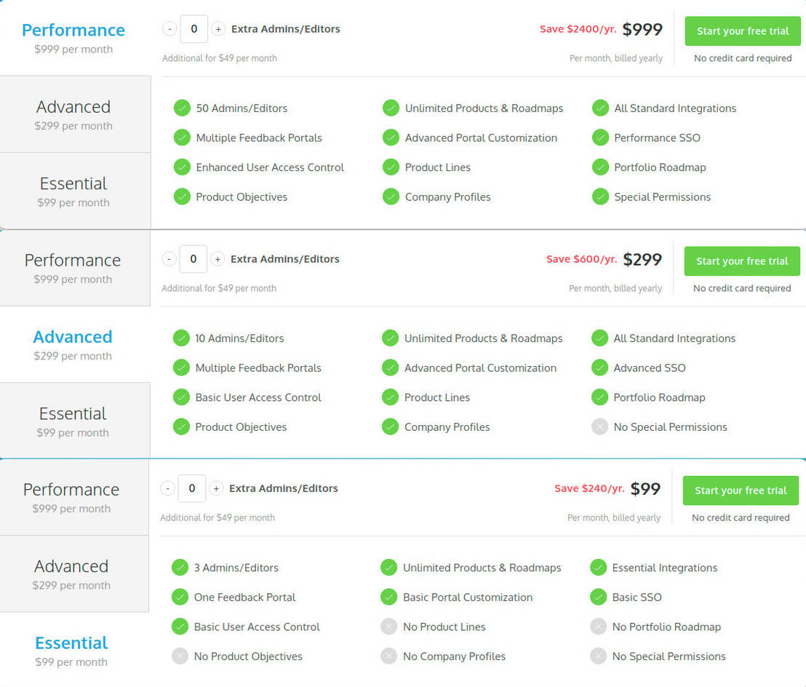Decrease extra admins with minus in $299 panel
This screenshot has width=806, height=687.
pyautogui.click(x=169, y=258)
